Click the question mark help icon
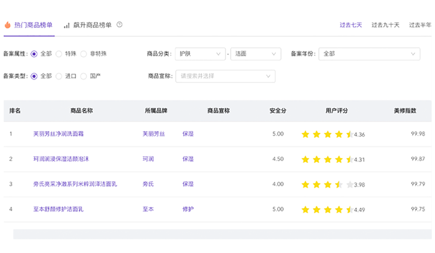 pos(119,25)
